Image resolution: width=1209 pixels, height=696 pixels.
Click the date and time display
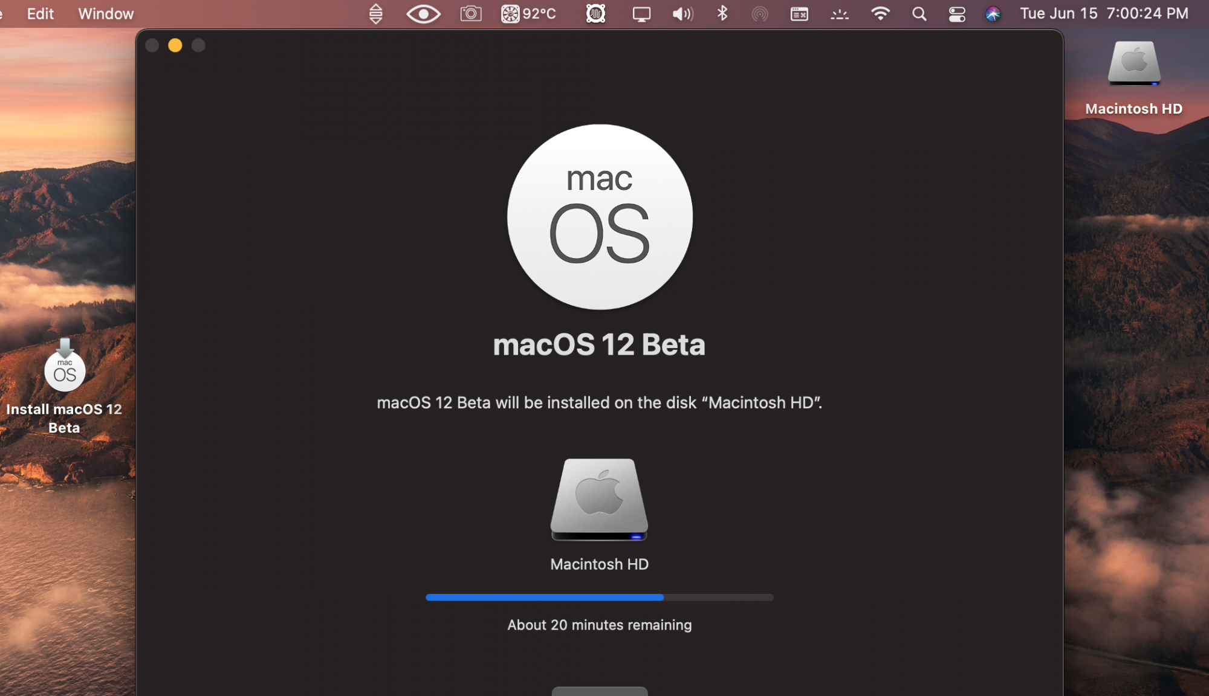(x=1104, y=13)
